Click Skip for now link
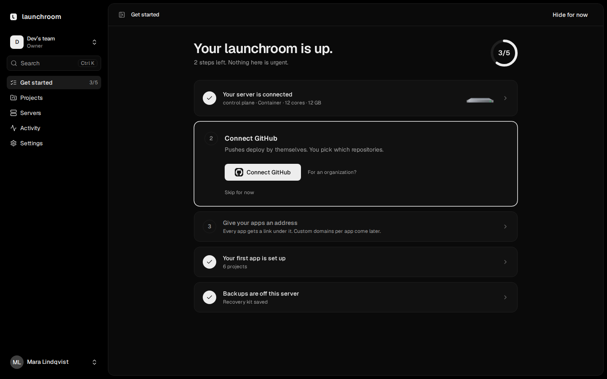This screenshot has width=607, height=379. tap(239, 192)
